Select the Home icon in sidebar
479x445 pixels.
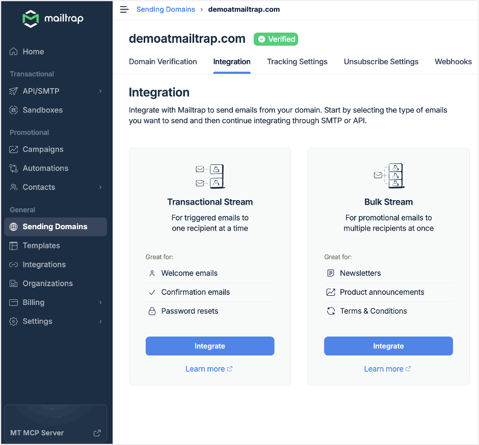click(x=13, y=51)
